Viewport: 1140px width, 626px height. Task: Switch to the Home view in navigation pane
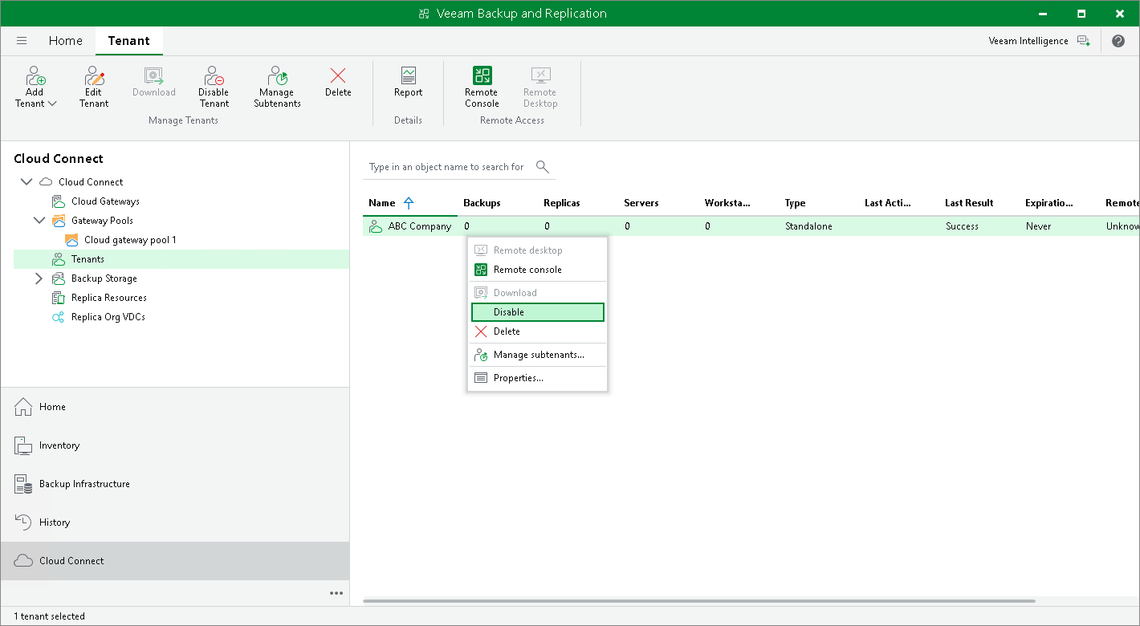click(175, 407)
